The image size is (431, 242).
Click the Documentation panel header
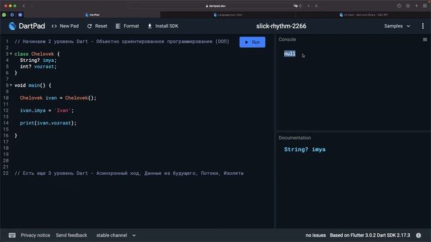[295, 138]
